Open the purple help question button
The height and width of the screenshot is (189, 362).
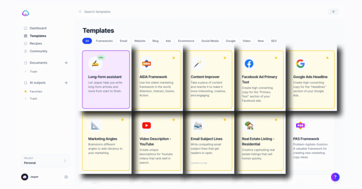pos(335,177)
